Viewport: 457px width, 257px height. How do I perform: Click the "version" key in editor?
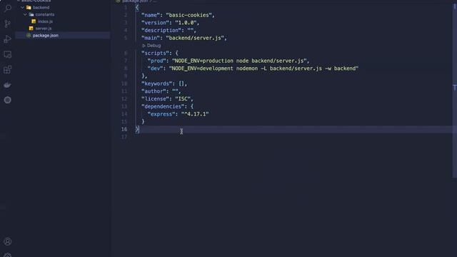pos(155,23)
